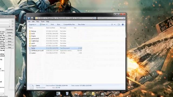
Task: Click the search magnifier icon in Explorer
Action: [124, 18]
